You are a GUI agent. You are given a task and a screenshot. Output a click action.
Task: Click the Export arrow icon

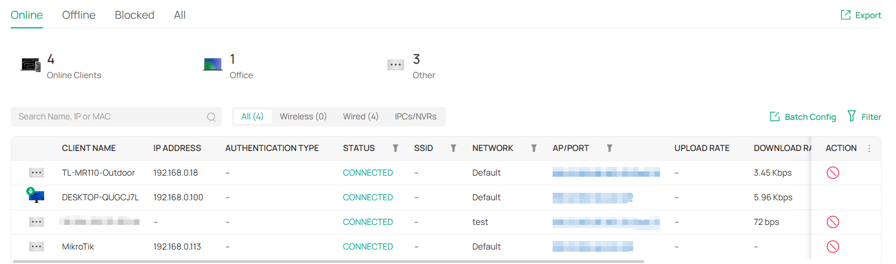pos(846,15)
